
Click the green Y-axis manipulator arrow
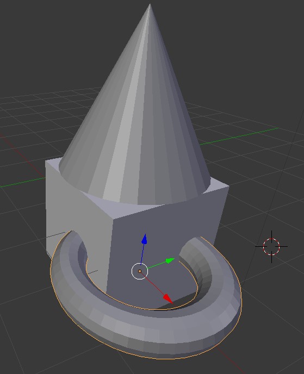(x=170, y=260)
